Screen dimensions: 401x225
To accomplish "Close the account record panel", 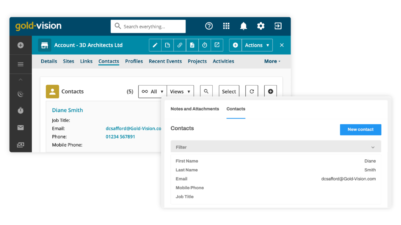I will (282, 45).
